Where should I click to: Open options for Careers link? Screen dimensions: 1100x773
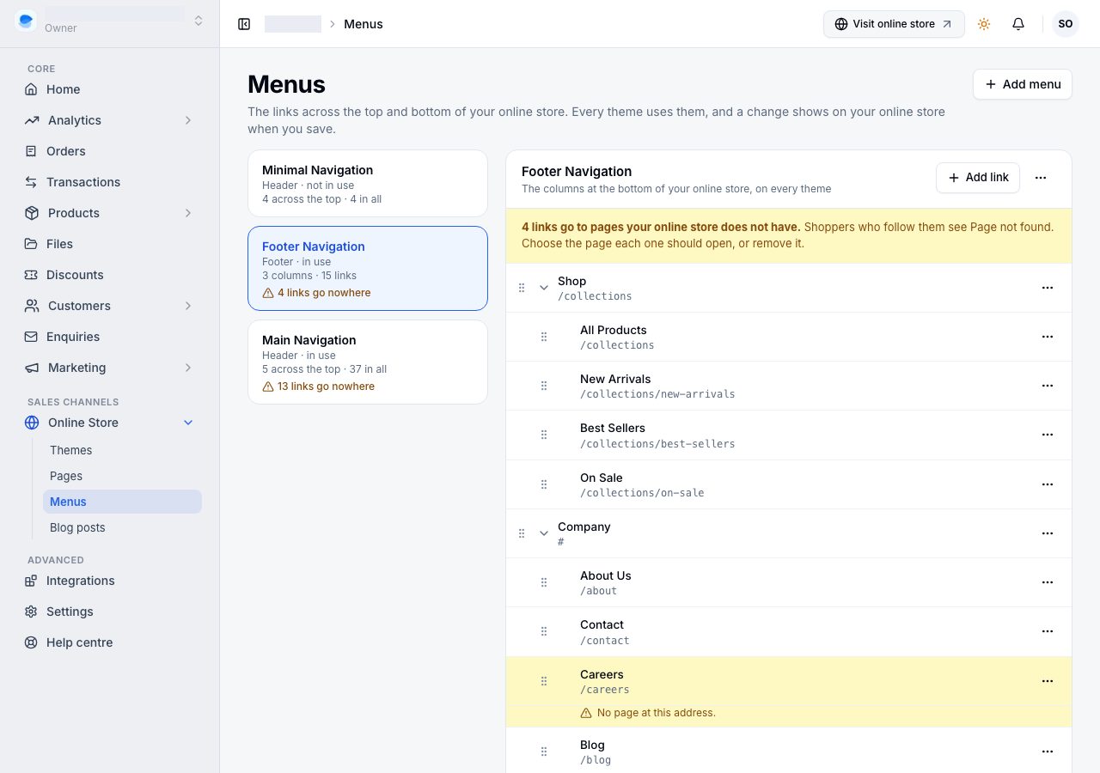[1048, 681]
